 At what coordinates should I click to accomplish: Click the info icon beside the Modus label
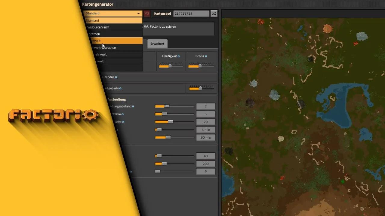pyautogui.click(x=116, y=77)
